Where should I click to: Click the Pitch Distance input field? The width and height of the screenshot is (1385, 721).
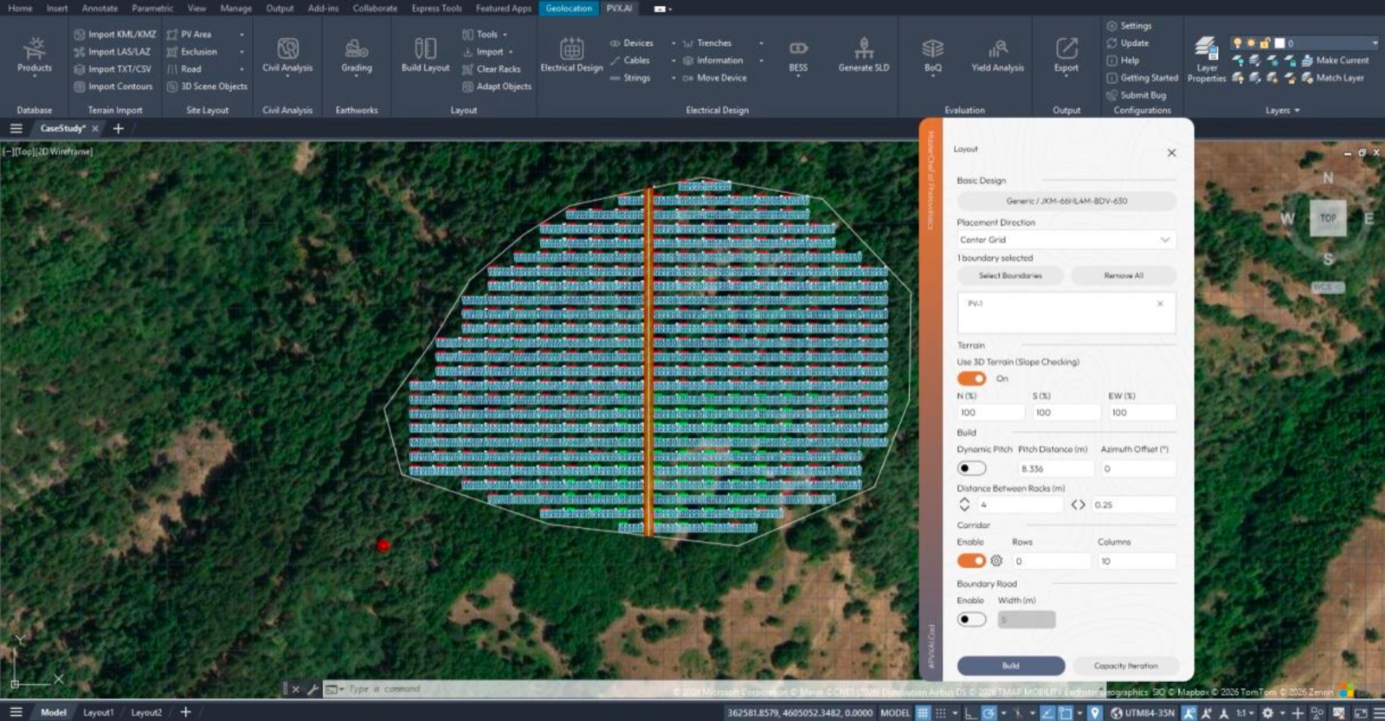[1056, 468]
